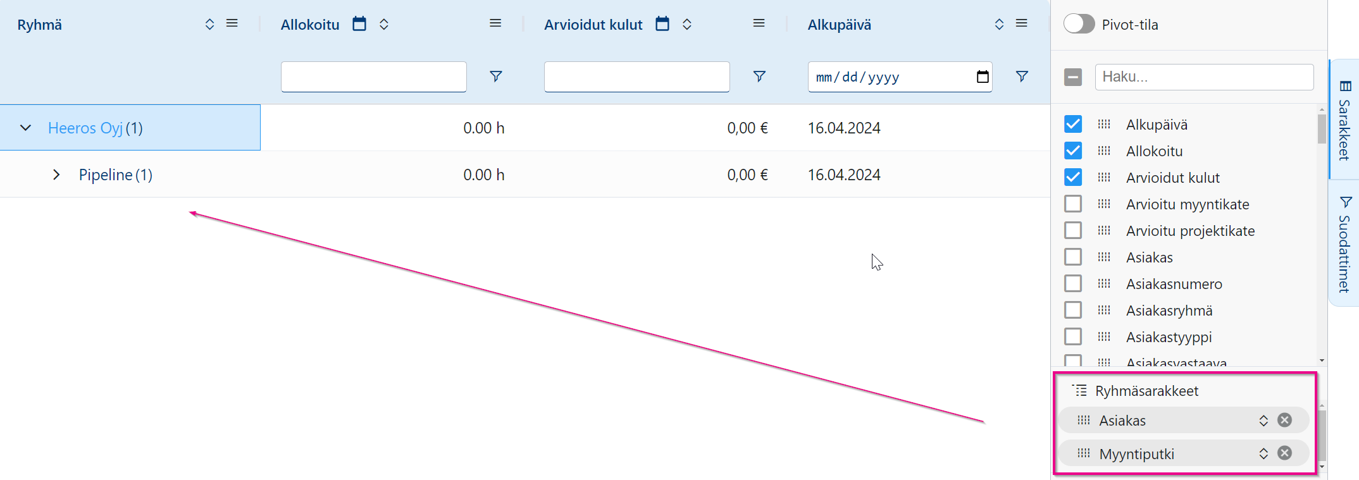Open the Arvioidut kulut column menu icon

pyautogui.click(x=759, y=23)
